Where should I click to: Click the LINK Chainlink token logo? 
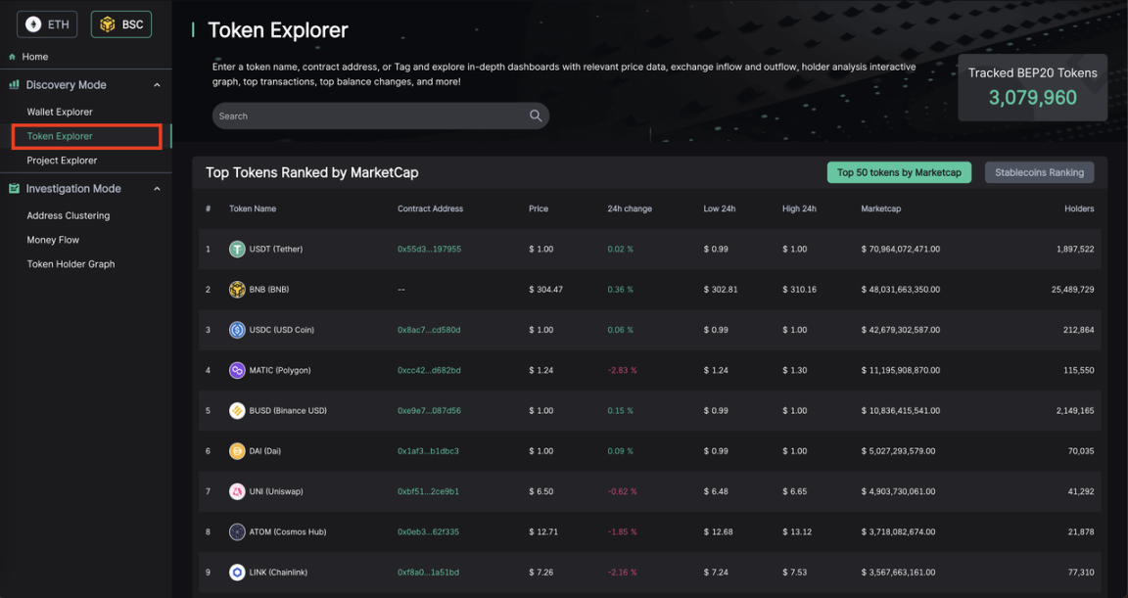[x=237, y=573]
